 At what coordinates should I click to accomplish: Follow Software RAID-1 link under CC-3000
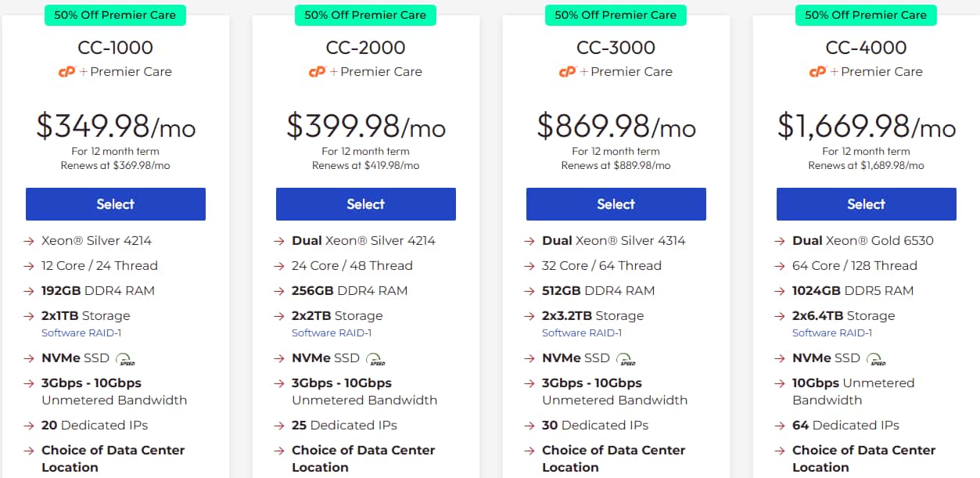click(x=582, y=333)
